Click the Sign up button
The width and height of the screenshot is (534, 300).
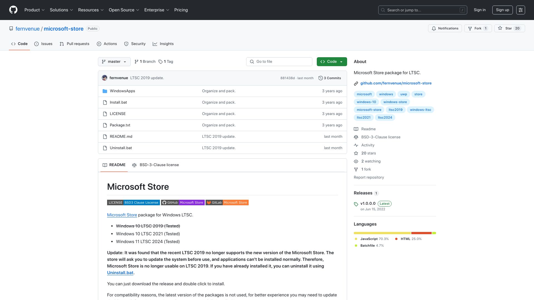click(503, 10)
